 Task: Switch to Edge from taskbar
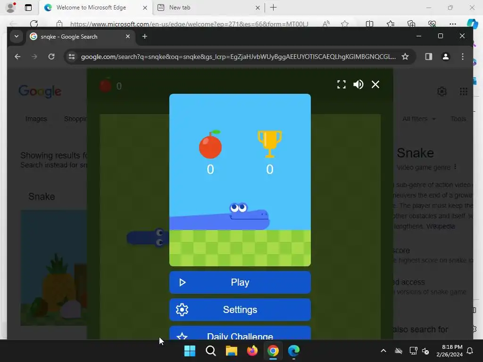pos(293,351)
